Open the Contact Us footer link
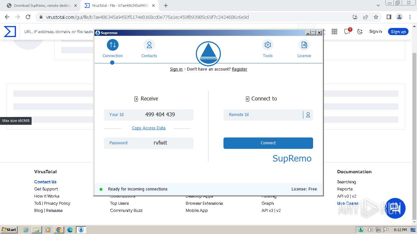This screenshot has height=234, width=417. (x=45, y=182)
